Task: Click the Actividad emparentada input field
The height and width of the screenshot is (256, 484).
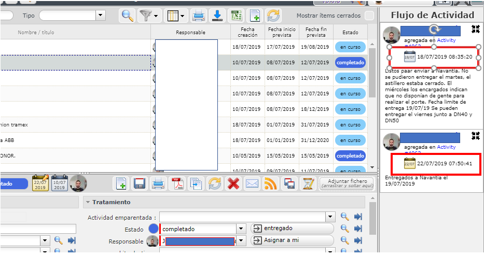Action: coord(243,217)
